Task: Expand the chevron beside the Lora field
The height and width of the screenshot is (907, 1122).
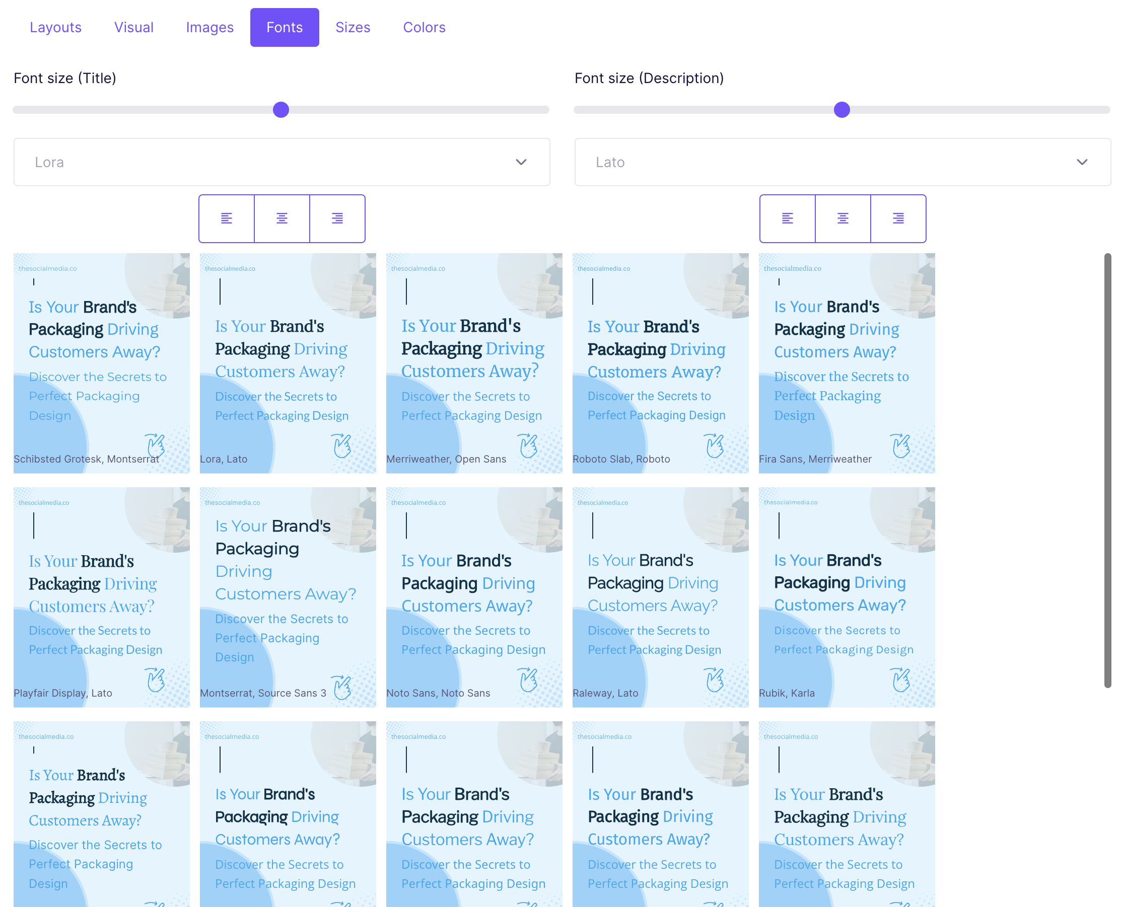Action: pyautogui.click(x=521, y=162)
